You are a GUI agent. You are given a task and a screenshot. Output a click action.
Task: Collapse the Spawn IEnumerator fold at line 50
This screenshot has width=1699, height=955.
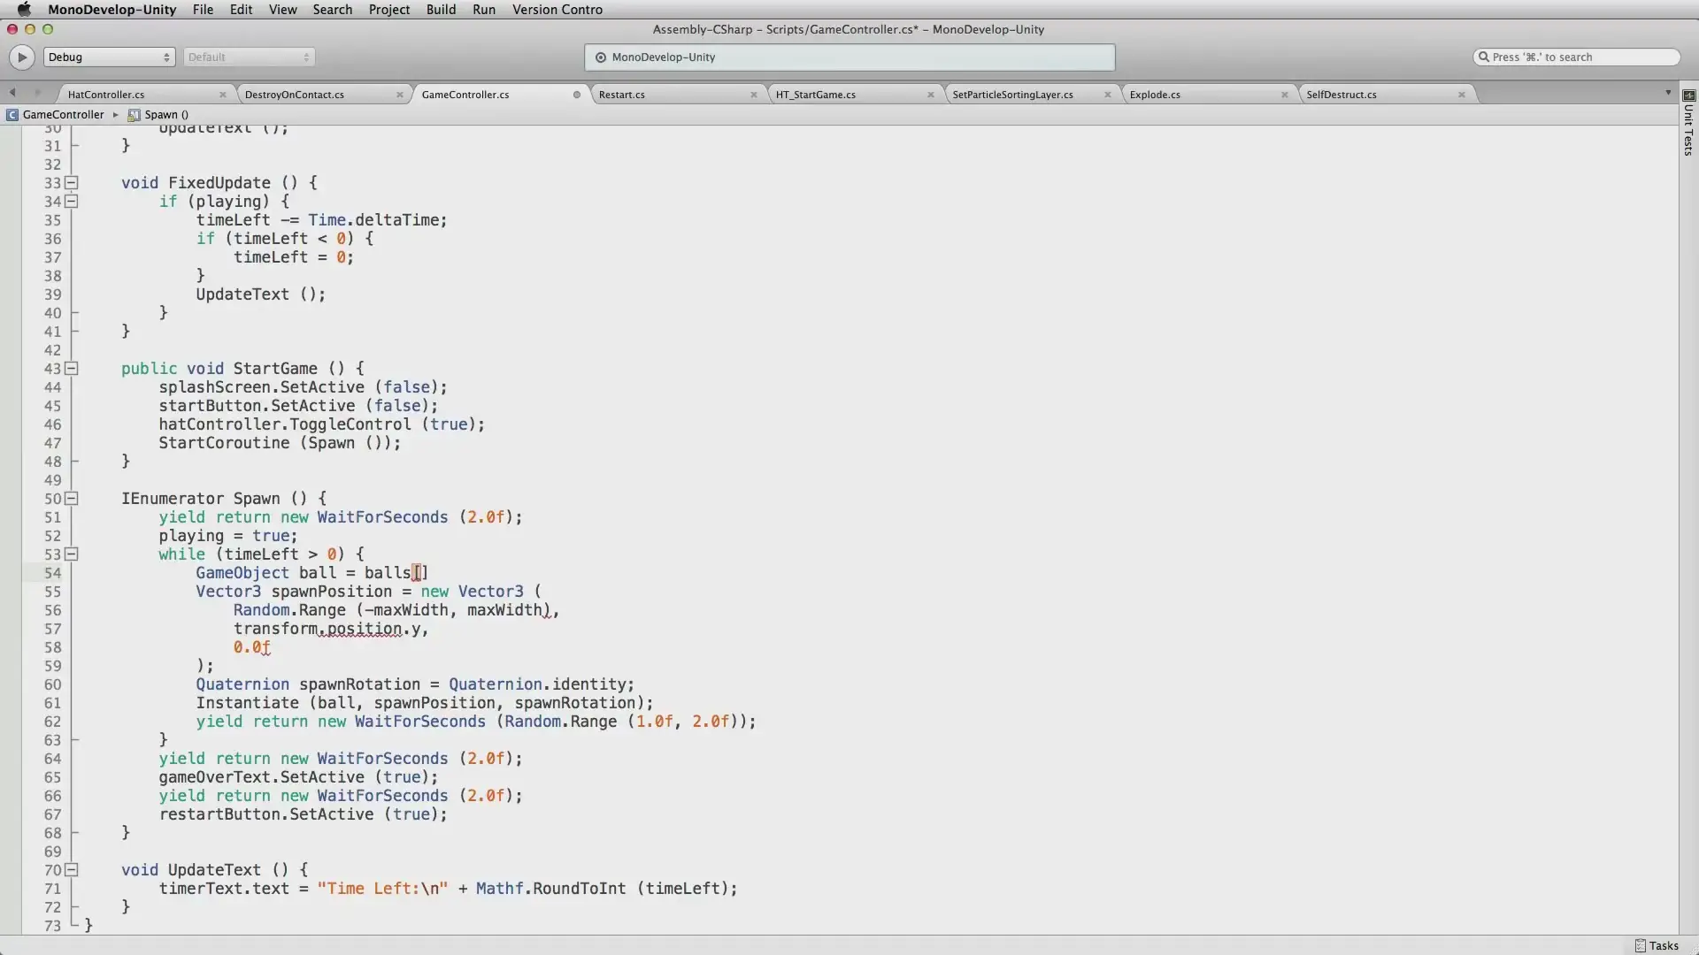[72, 499]
